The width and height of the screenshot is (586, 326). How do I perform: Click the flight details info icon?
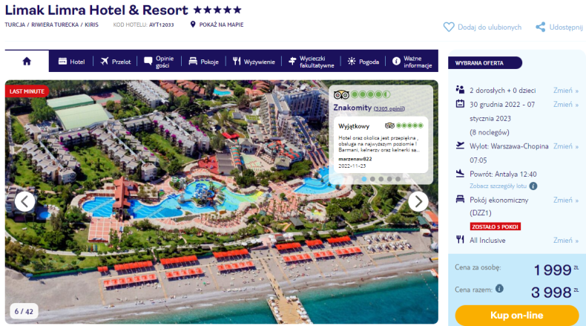coord(533,186)
